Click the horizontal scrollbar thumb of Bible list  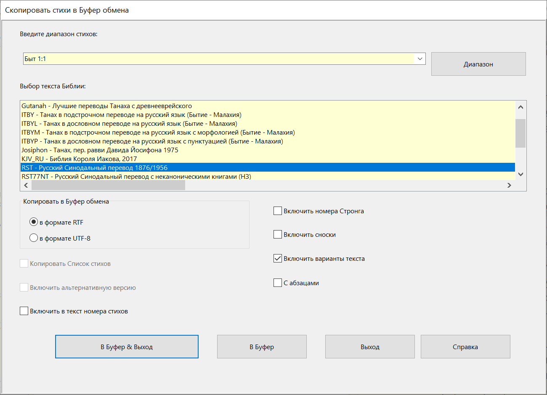(108, 185)
